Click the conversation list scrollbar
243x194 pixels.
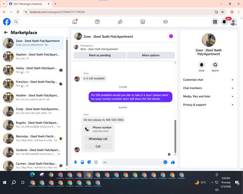click(67, 103)
